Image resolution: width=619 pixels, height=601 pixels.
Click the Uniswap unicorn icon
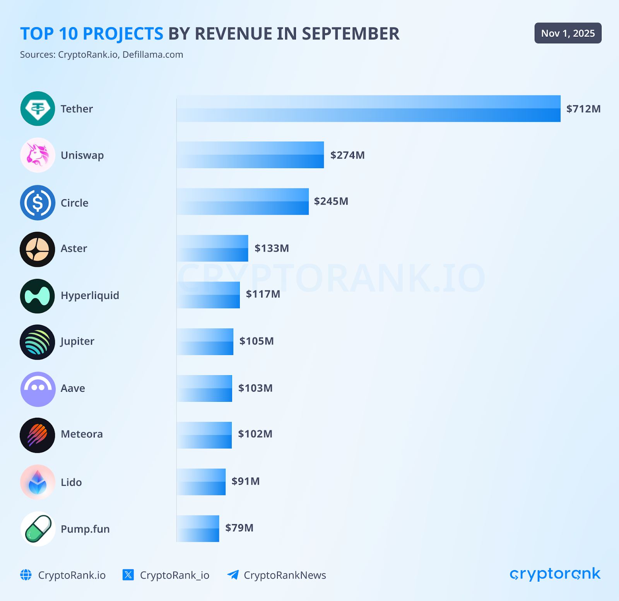coord(38,155)
